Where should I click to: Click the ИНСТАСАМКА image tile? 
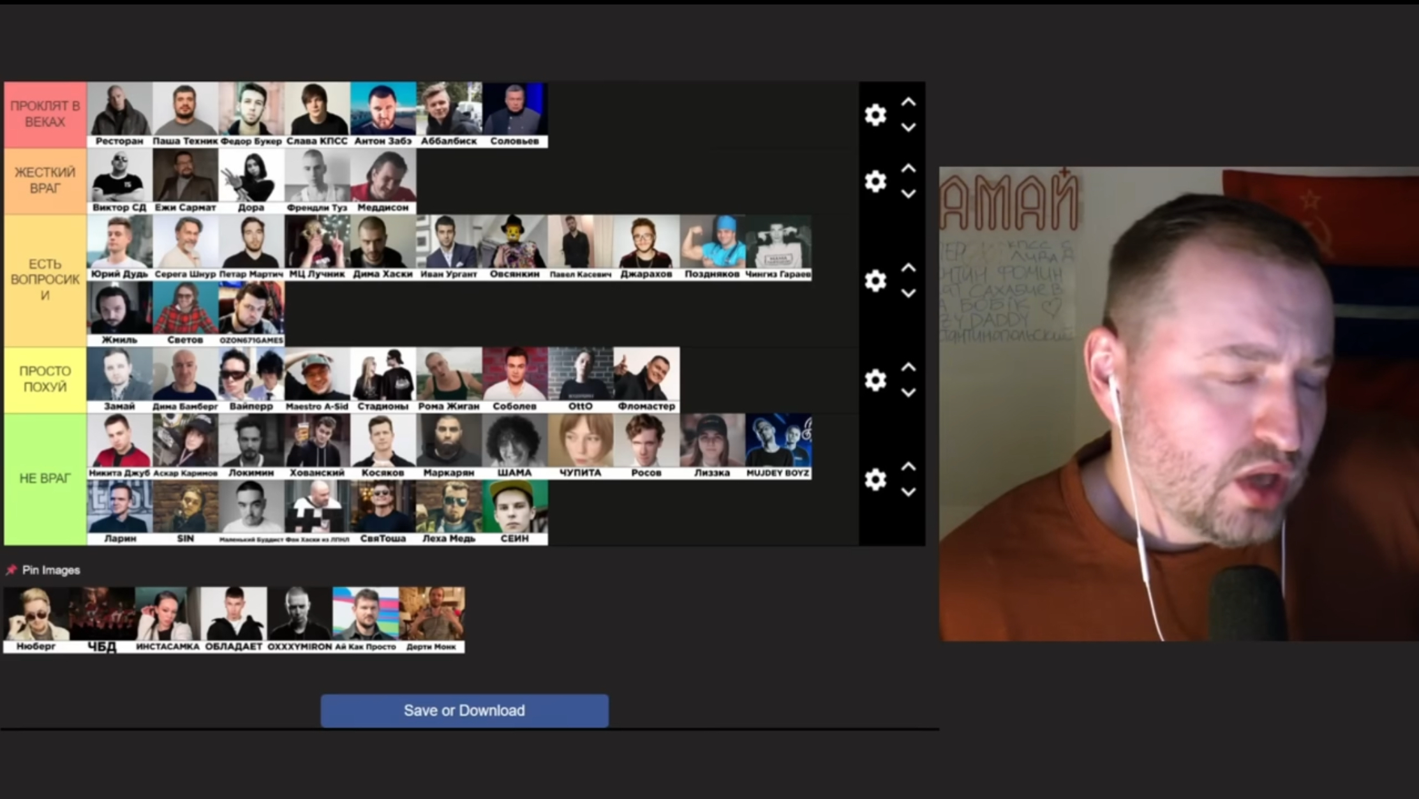[168, 619]
